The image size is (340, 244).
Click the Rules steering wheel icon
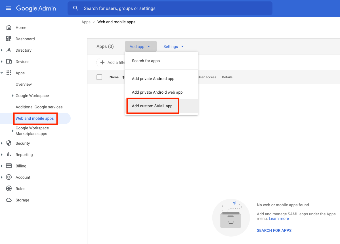tap(9, 188)
